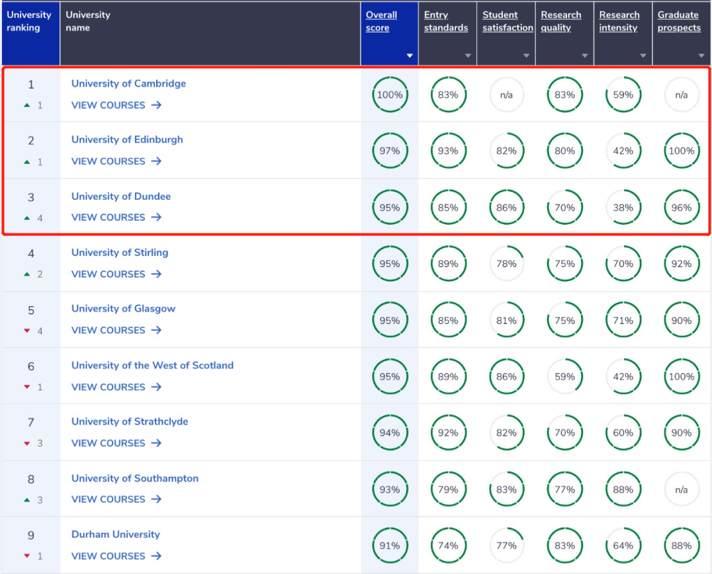Click the green up-triangle under rank 3
This screenshot has width=712, height=574.
tap(26, 218)
